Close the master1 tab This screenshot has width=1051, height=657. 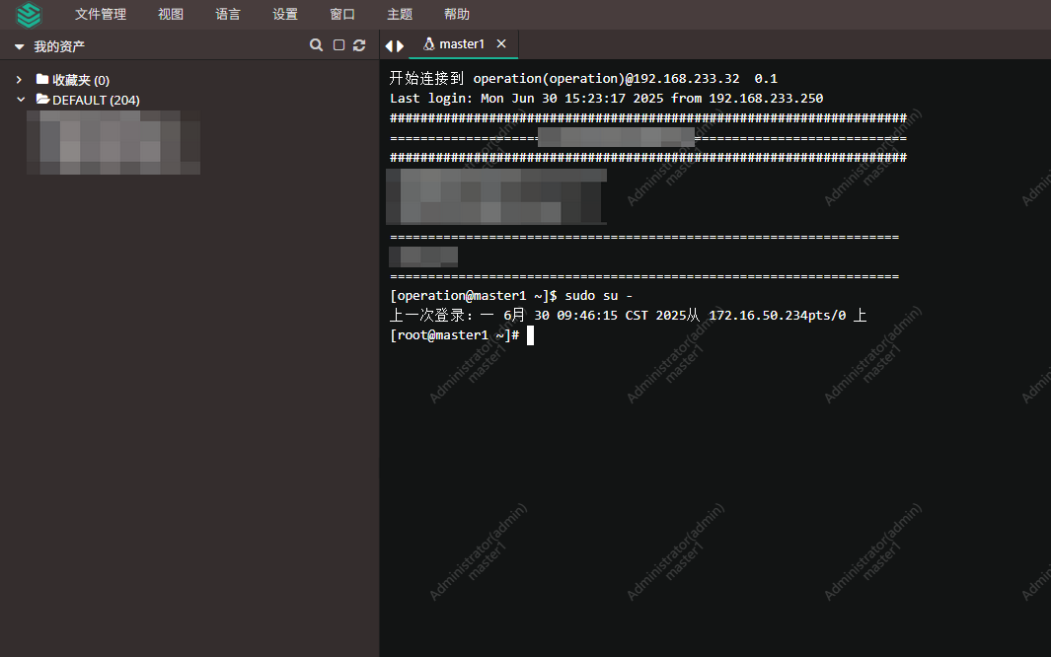tap(501, 44)
